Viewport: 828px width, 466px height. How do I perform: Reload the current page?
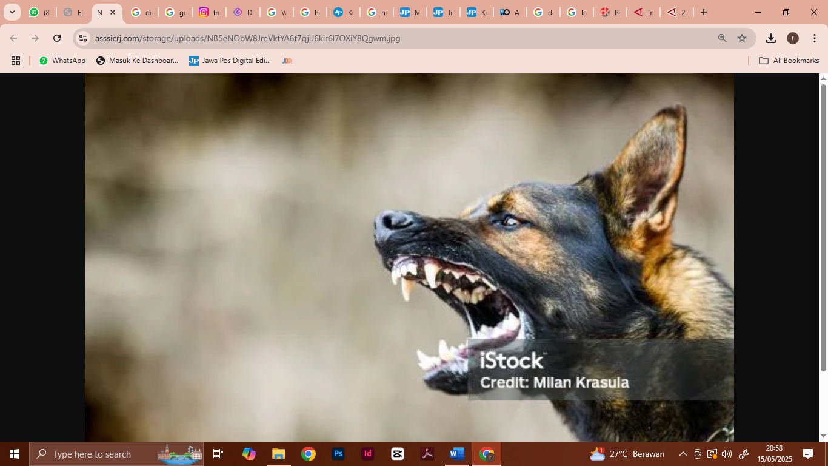(x=57, y=38)
